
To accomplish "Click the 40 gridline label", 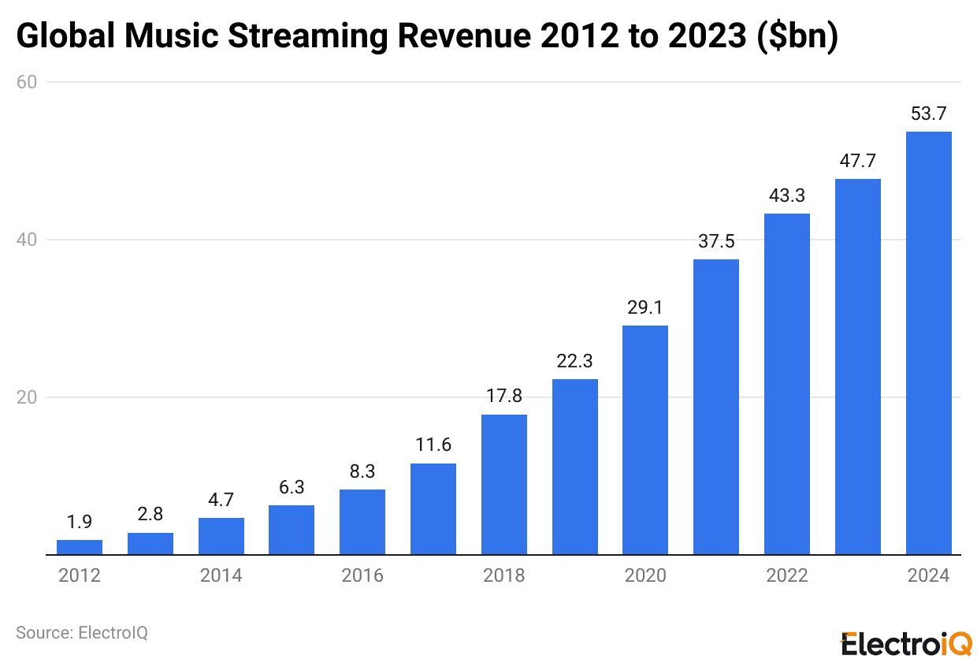I will coord(28,240).
